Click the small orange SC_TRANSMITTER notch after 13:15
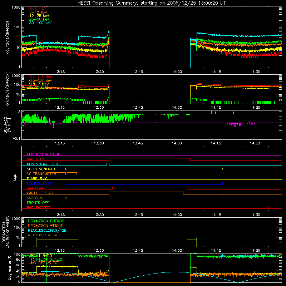Screen dimensions: 286x286 click(66, 174)
